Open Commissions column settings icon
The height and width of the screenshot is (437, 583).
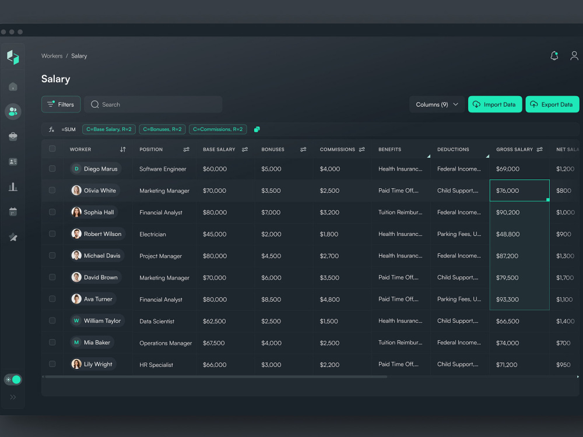click(362, 149)
